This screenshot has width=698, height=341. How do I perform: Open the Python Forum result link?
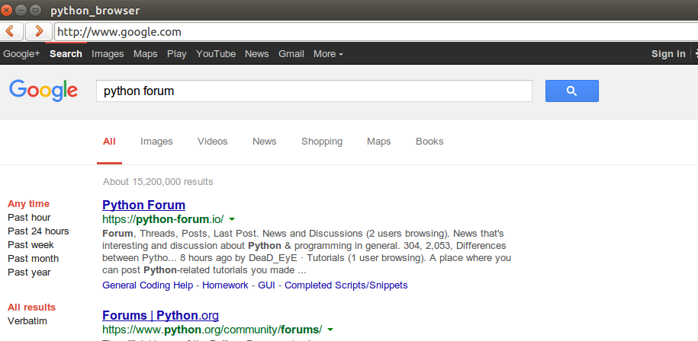coord(143,205)
